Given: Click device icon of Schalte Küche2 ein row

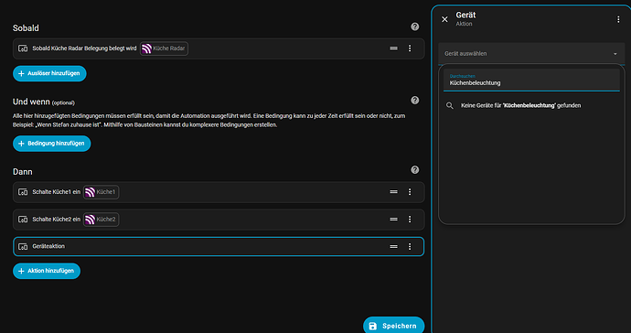Looking at the screenshot, I should [x=23, y=220].
